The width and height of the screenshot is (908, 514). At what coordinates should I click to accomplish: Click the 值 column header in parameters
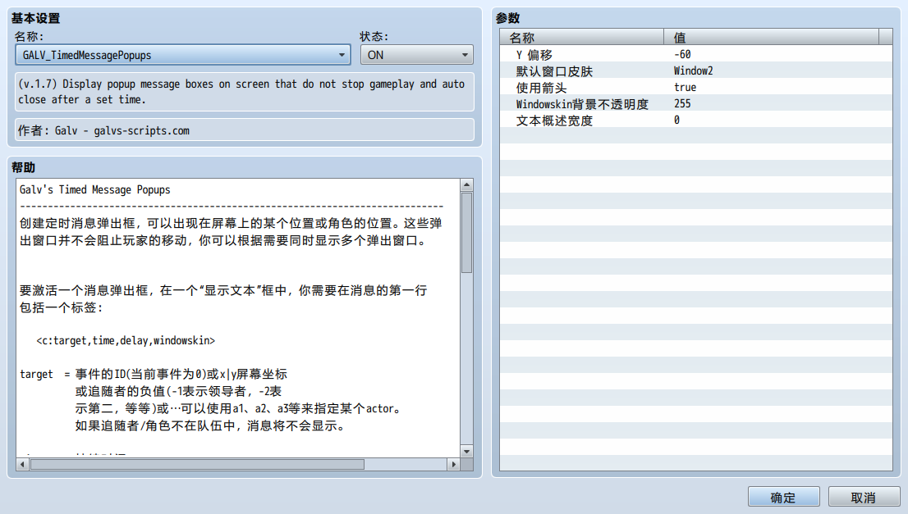tap(772, 37)
